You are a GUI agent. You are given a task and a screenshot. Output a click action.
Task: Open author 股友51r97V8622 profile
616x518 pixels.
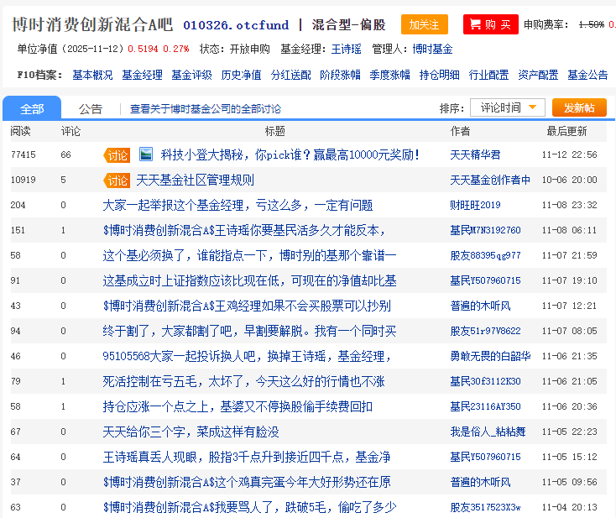click(485, 331)
